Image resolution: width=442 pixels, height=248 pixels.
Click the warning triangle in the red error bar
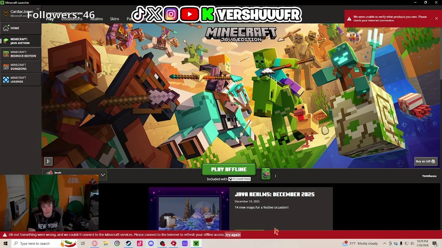pos(5,235)
